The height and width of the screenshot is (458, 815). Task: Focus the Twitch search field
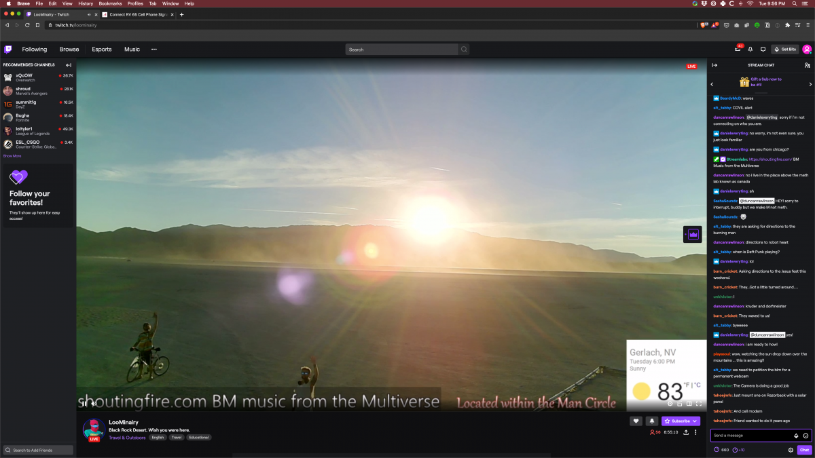(x=402, y=49)
